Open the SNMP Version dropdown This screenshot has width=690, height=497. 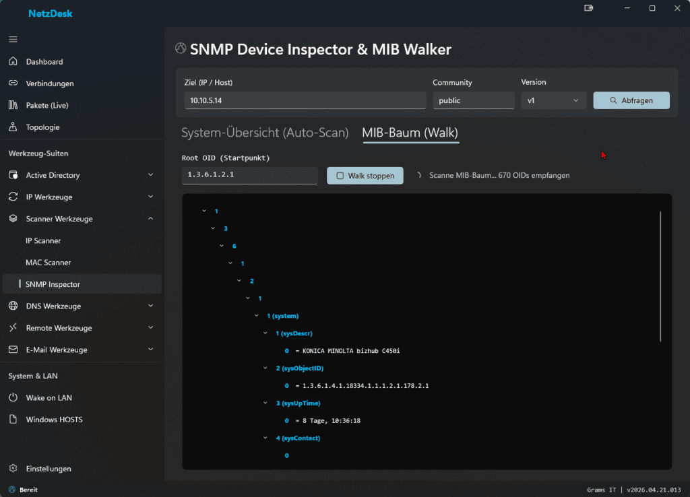[553, 100]
